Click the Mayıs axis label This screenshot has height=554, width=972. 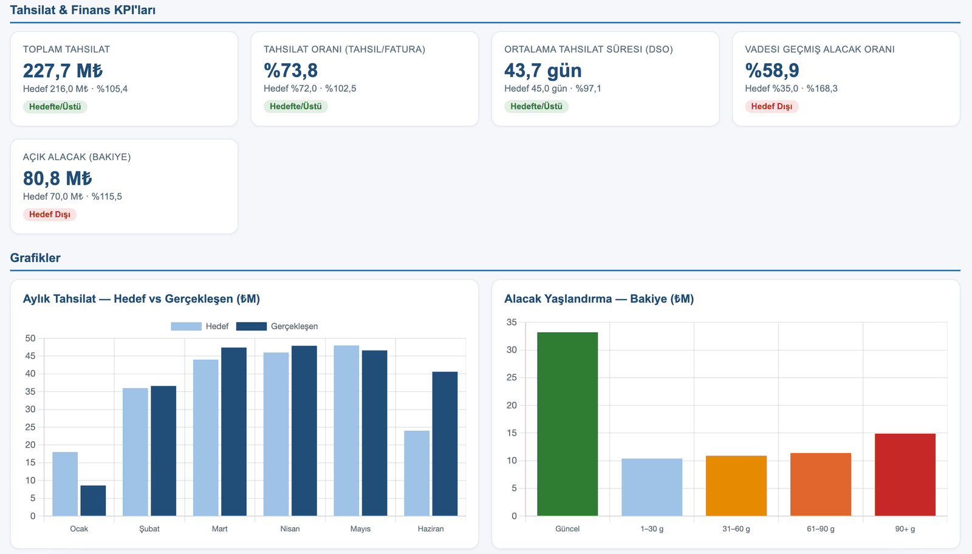click(360, 529)
